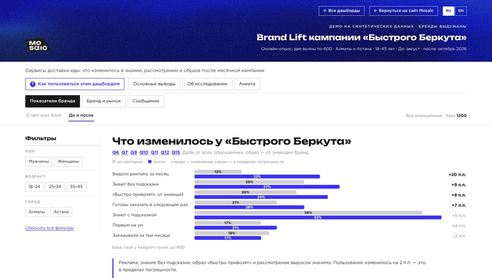Viewport: 492px width, 278px height.
Task: Click 'Сбросить все фильтры' link
Action: [49, 228]
